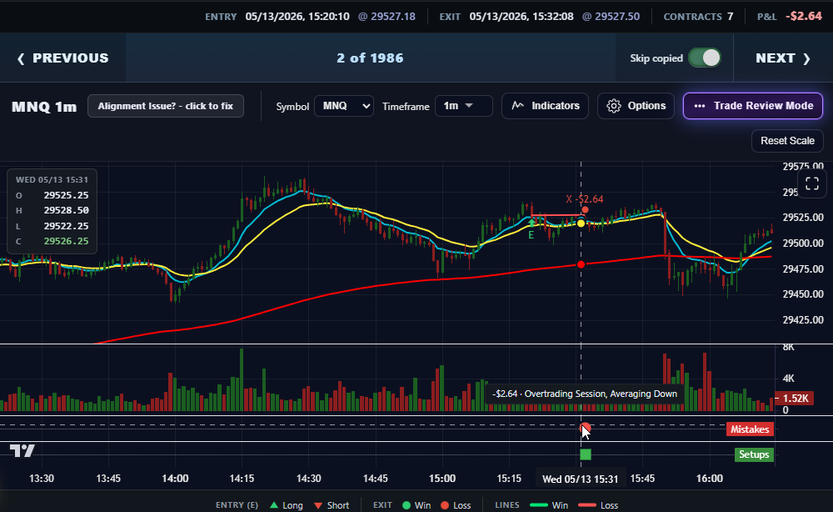This screenshot has width=833, height=512.
Task: Go to the PREVIOUS trade
Action: (62, 58)
